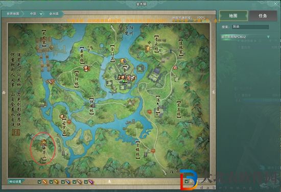The height and width of the screenshot is (192, 281).
Task: Click the green player position dot
Action: point(124,82)
